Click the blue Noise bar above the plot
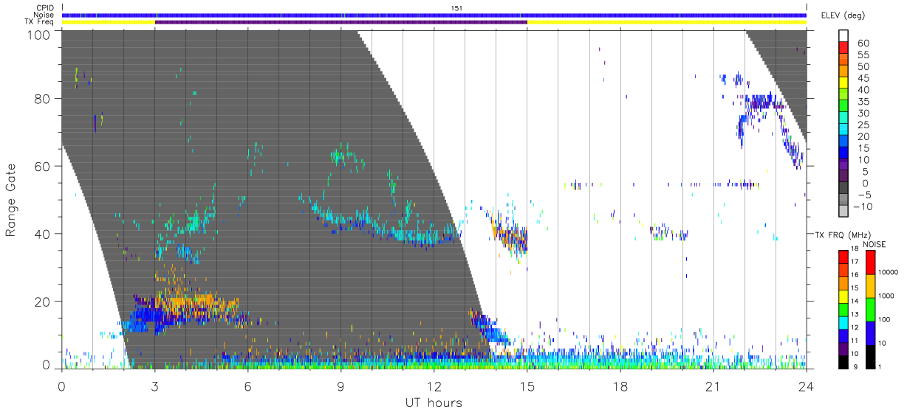907x418 pixels. click(x=434, y=15)
